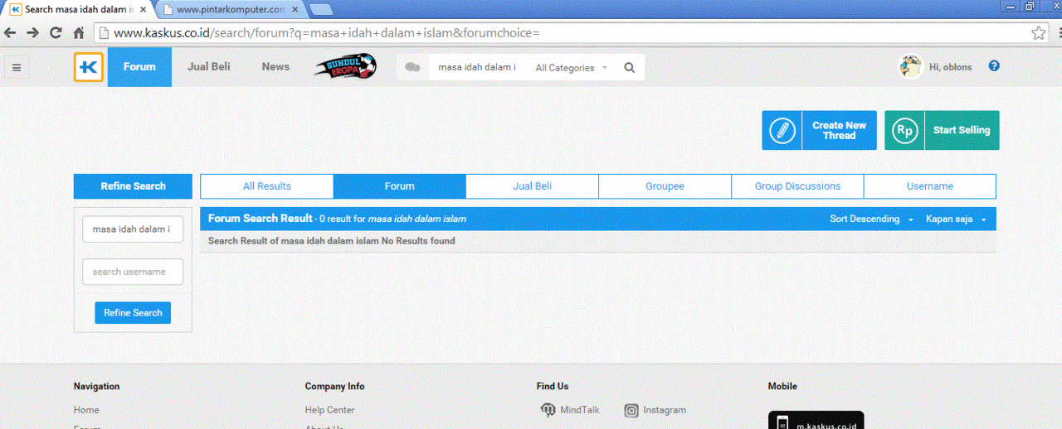Image resolution: width=1062 pixels, height=429 pixels.
Task: Select the Forum results tab
Action: pos(400,186)
